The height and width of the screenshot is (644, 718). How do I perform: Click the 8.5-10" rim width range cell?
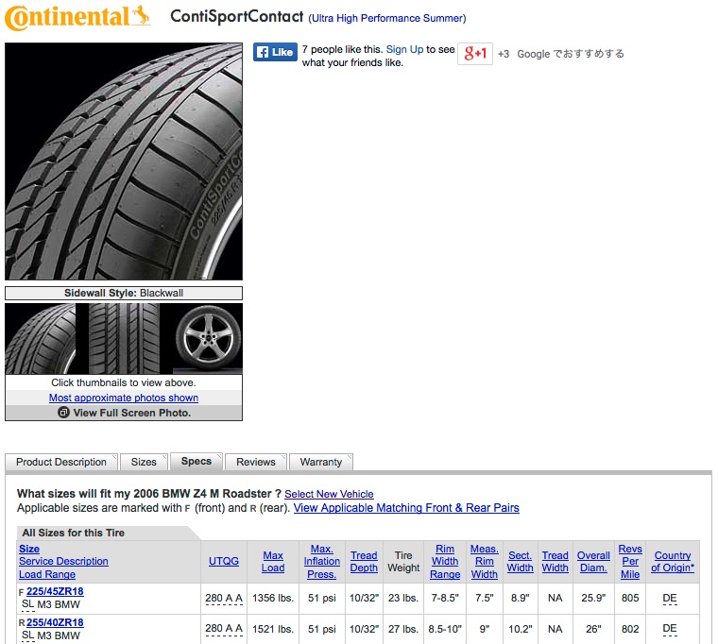point(445,629)
